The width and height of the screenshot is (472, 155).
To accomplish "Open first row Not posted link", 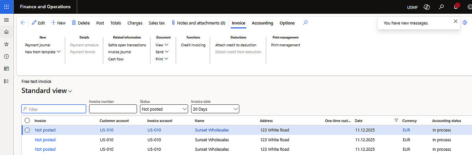I will coord(45,130).
